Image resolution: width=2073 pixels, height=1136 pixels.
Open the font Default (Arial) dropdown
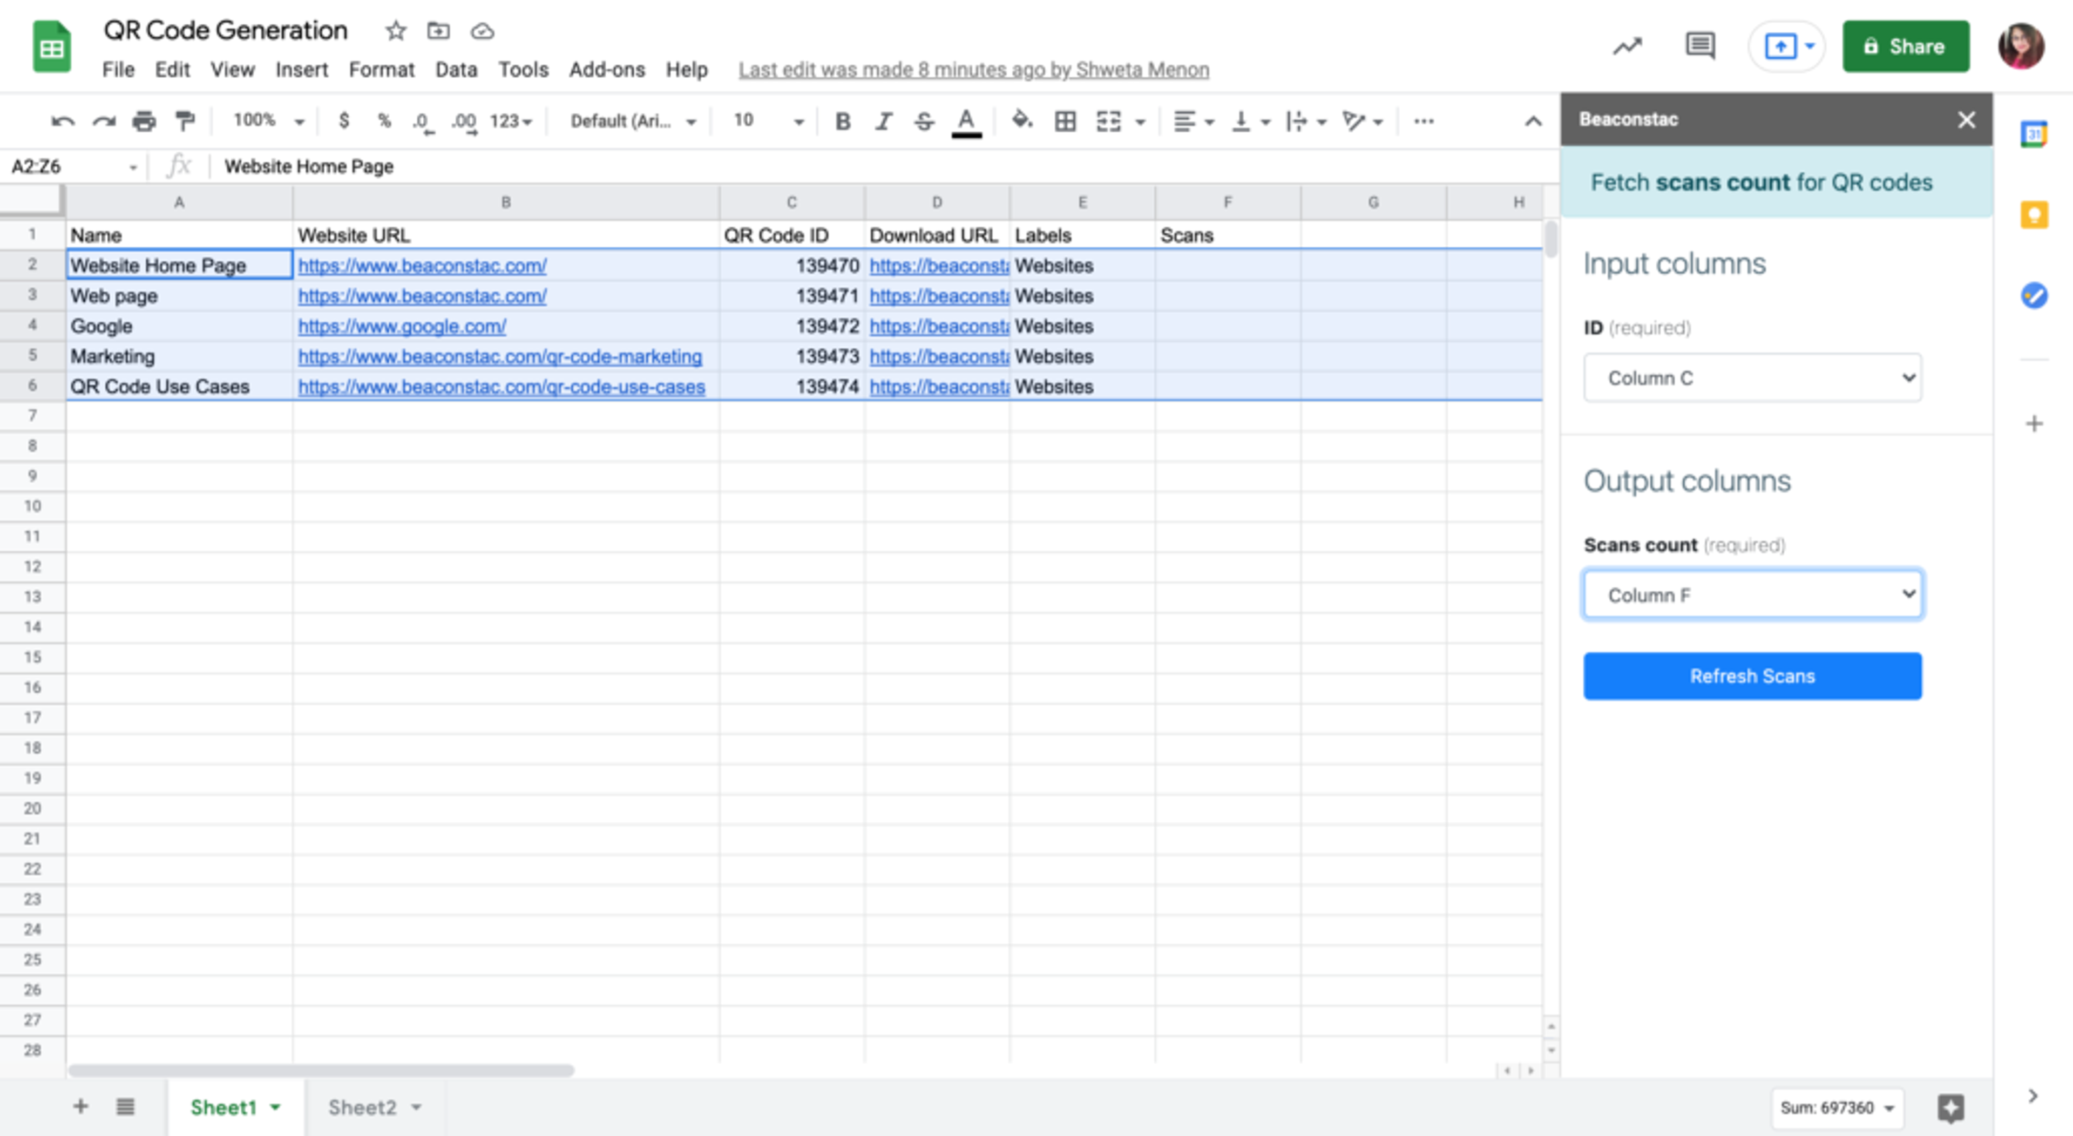[633, 121]
